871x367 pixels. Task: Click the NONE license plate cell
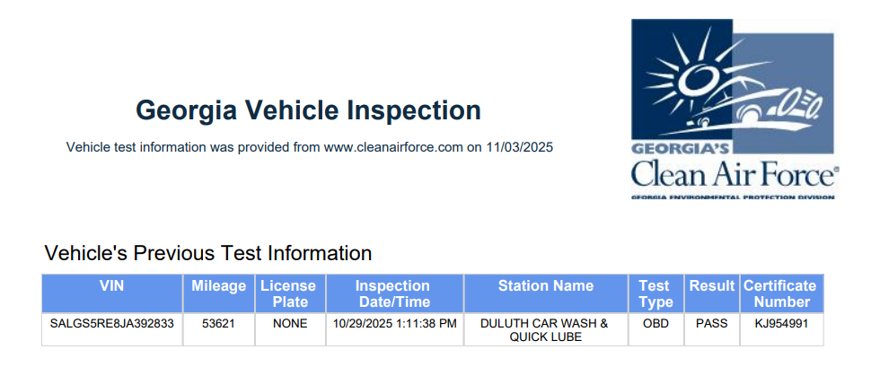[288, 323]
